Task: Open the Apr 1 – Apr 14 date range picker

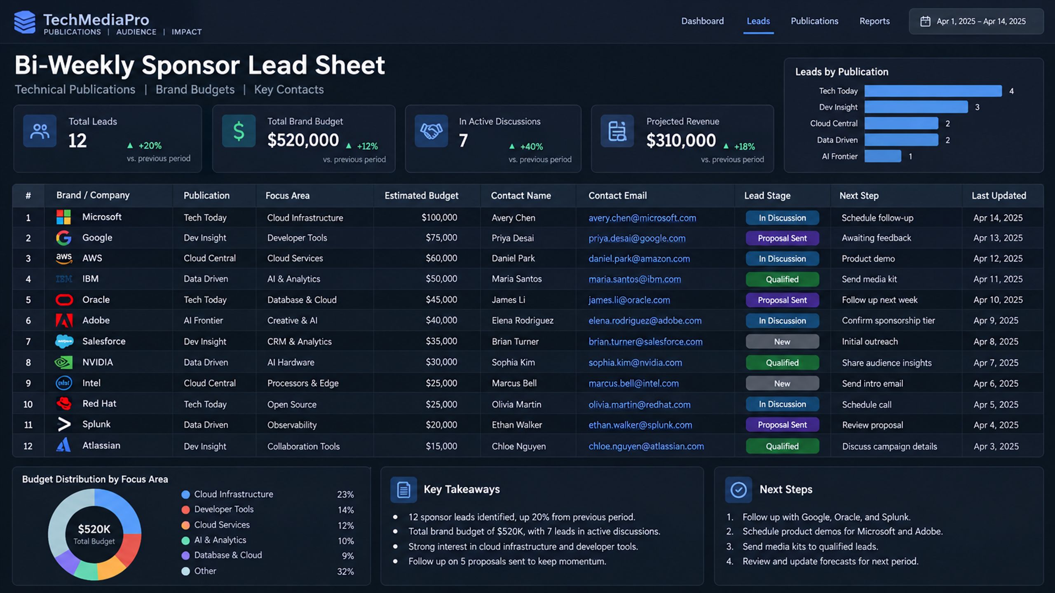Action: [976, 21]
